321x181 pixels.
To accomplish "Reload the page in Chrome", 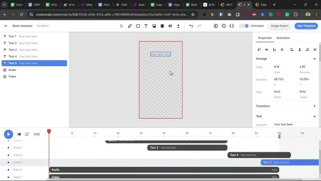I will point(22,15).
